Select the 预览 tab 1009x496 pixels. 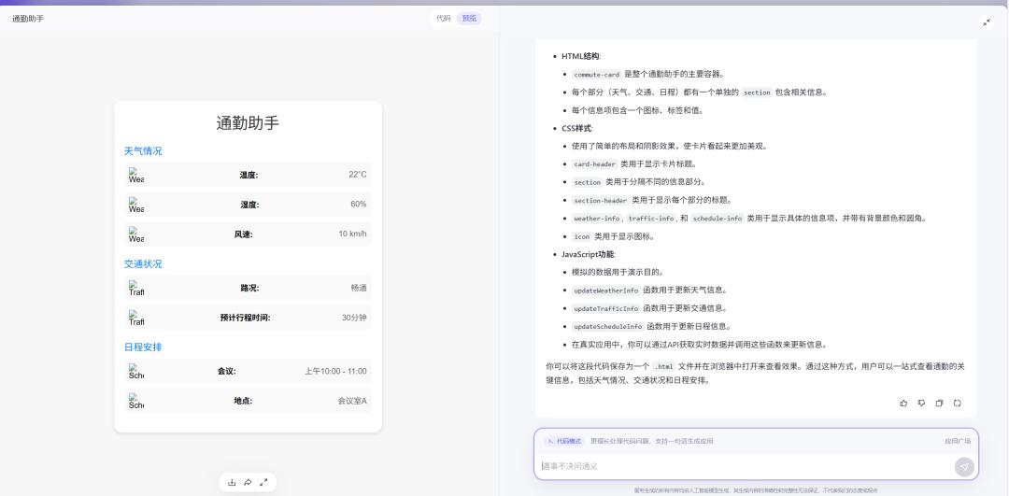coord(469,19)
